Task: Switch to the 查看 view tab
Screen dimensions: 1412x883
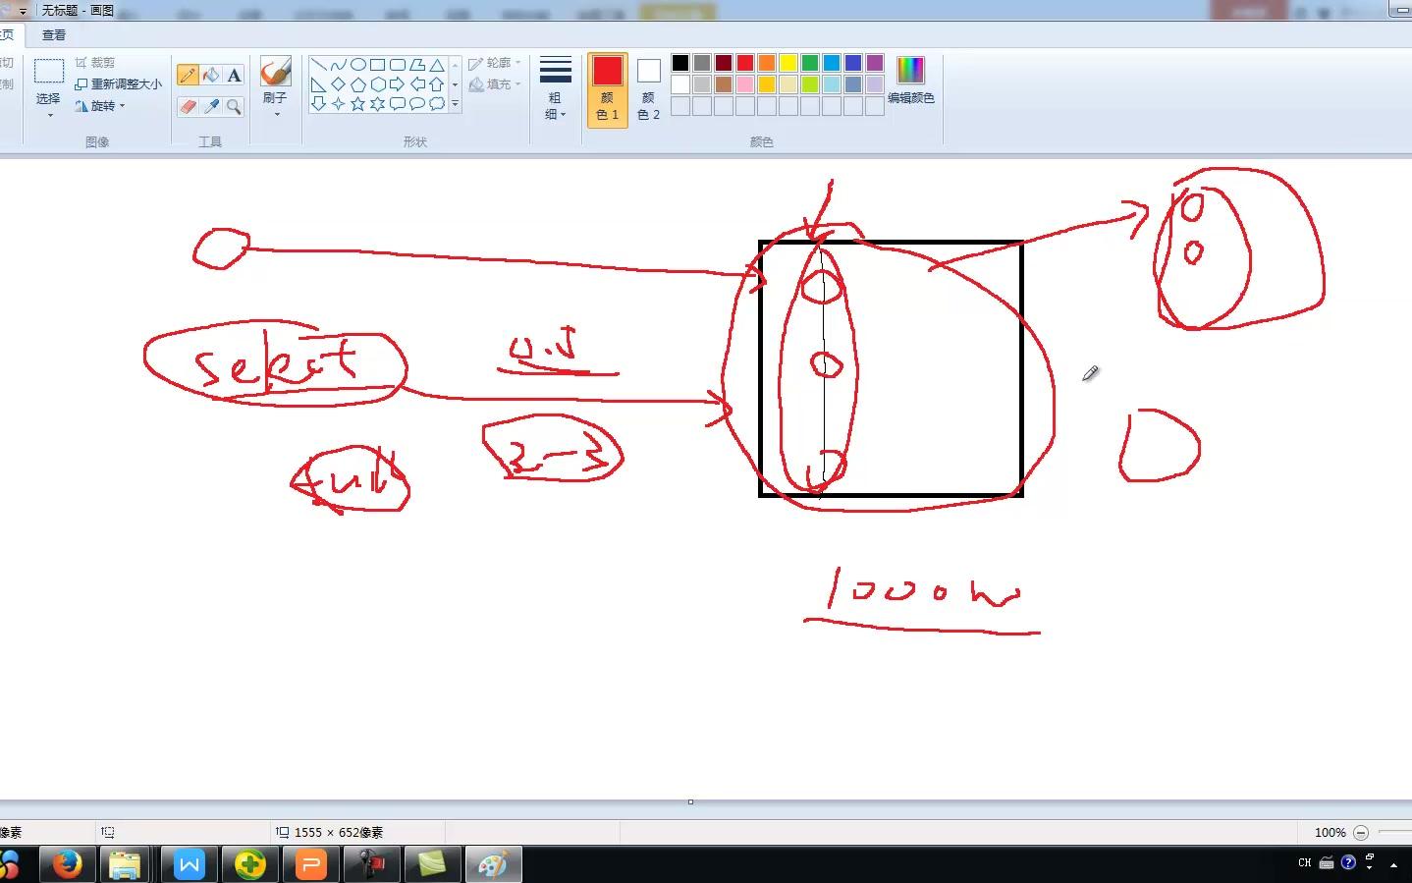Action: pos(54,34)
